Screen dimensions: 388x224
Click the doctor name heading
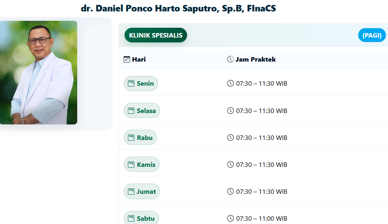coord(178,9)
